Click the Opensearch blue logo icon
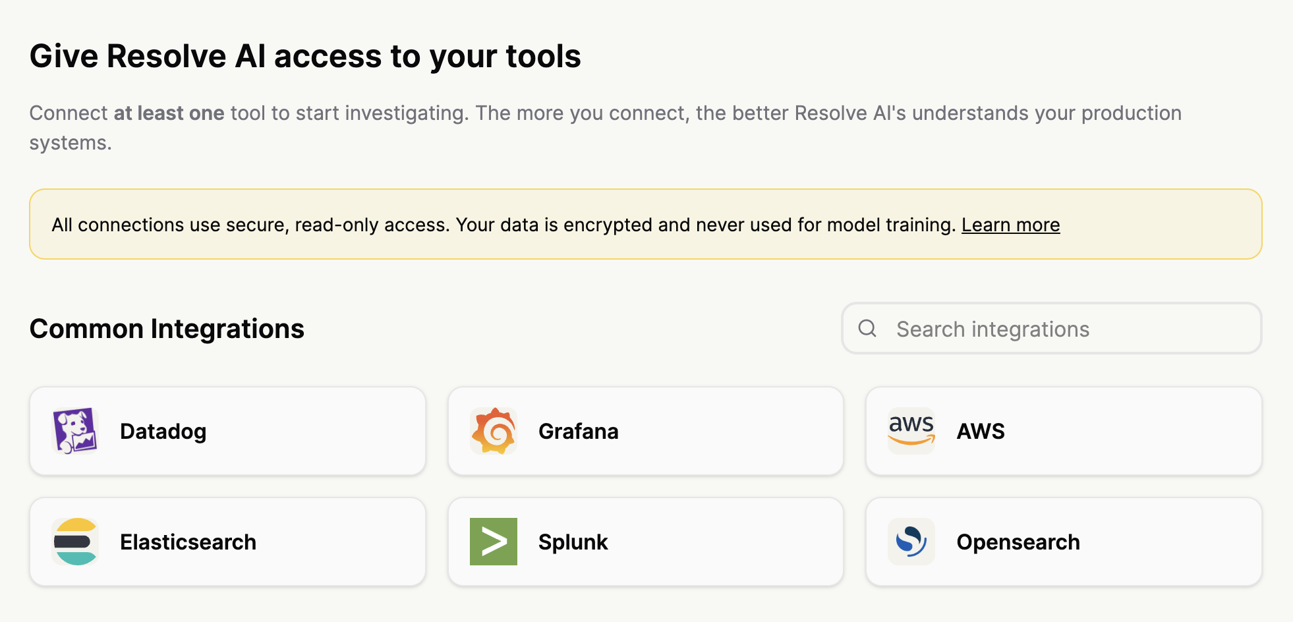1293x622 pixels. (911, 542)
